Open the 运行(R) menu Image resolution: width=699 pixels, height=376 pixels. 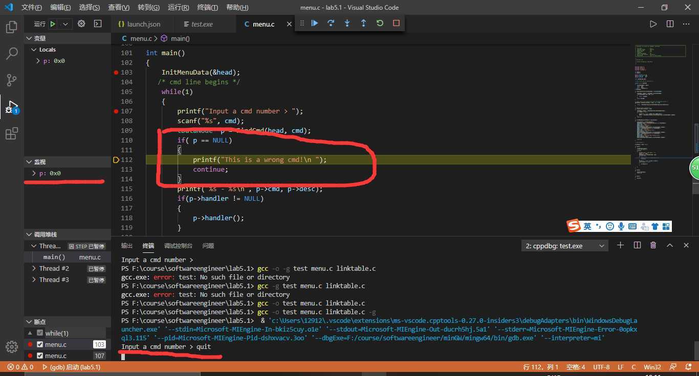(x=178, y=8)
